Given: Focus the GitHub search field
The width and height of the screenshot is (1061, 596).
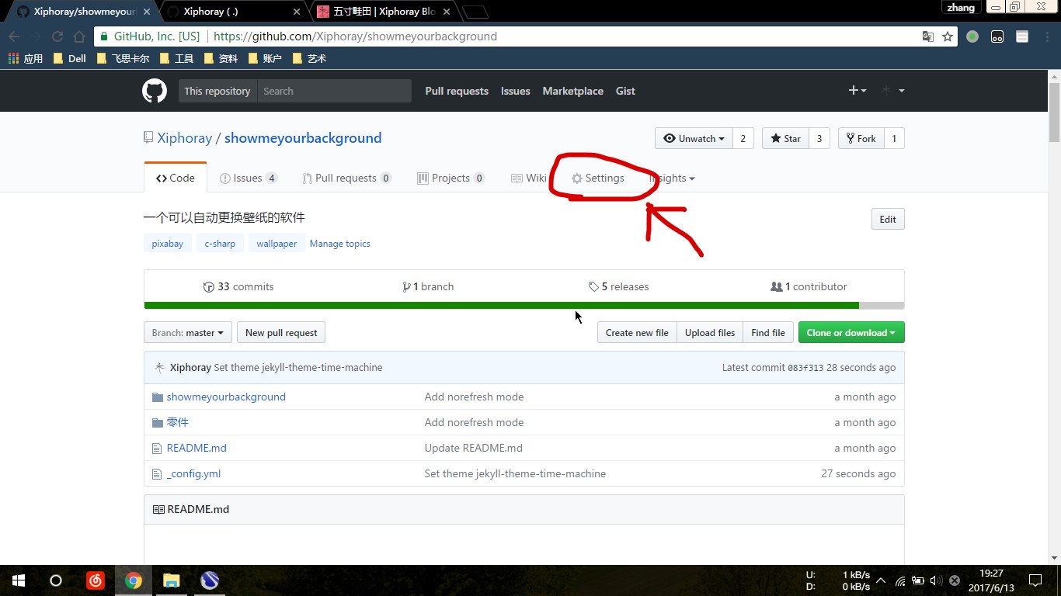Looking at the screenshot, I should click(334, 91).
